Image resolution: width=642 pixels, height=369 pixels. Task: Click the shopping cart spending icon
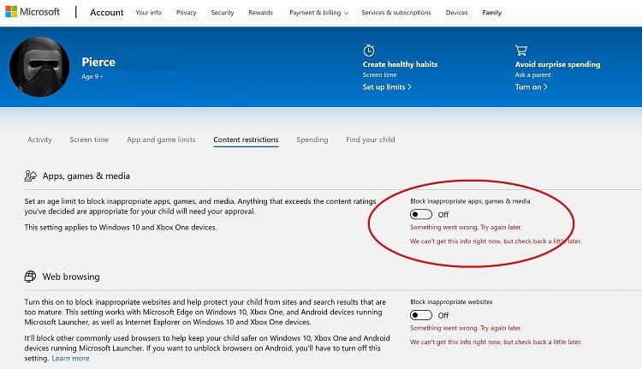click(x=520, y=51)
